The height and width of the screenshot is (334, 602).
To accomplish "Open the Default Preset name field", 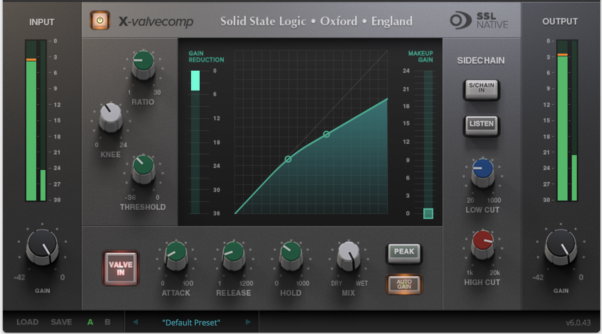I will 191,322.
